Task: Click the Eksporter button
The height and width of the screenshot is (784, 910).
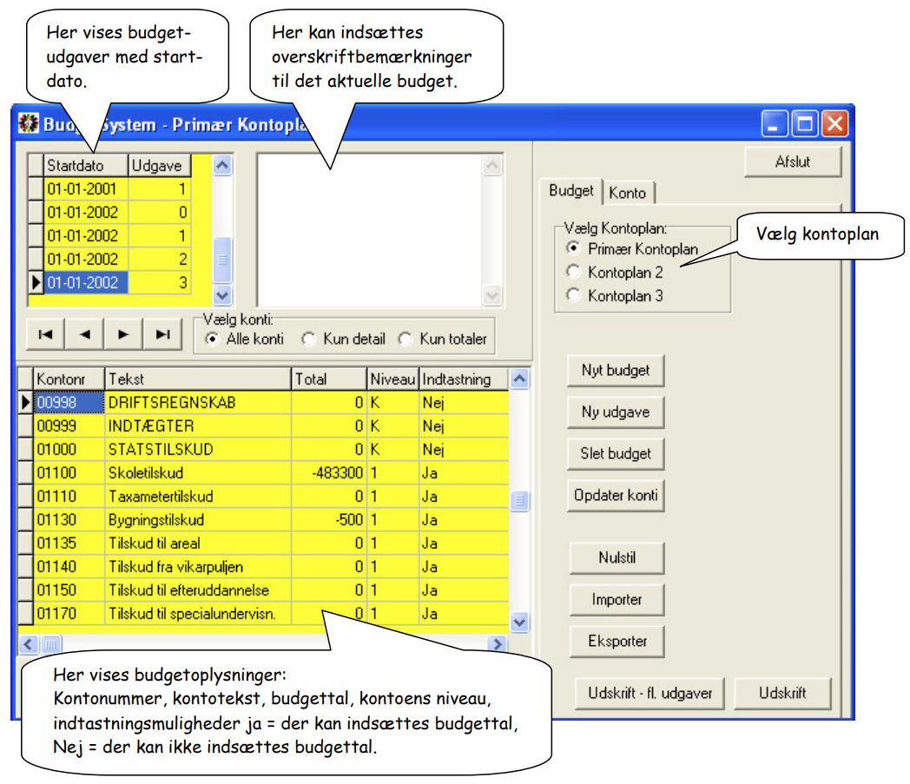Action: [x=617, y=642]
